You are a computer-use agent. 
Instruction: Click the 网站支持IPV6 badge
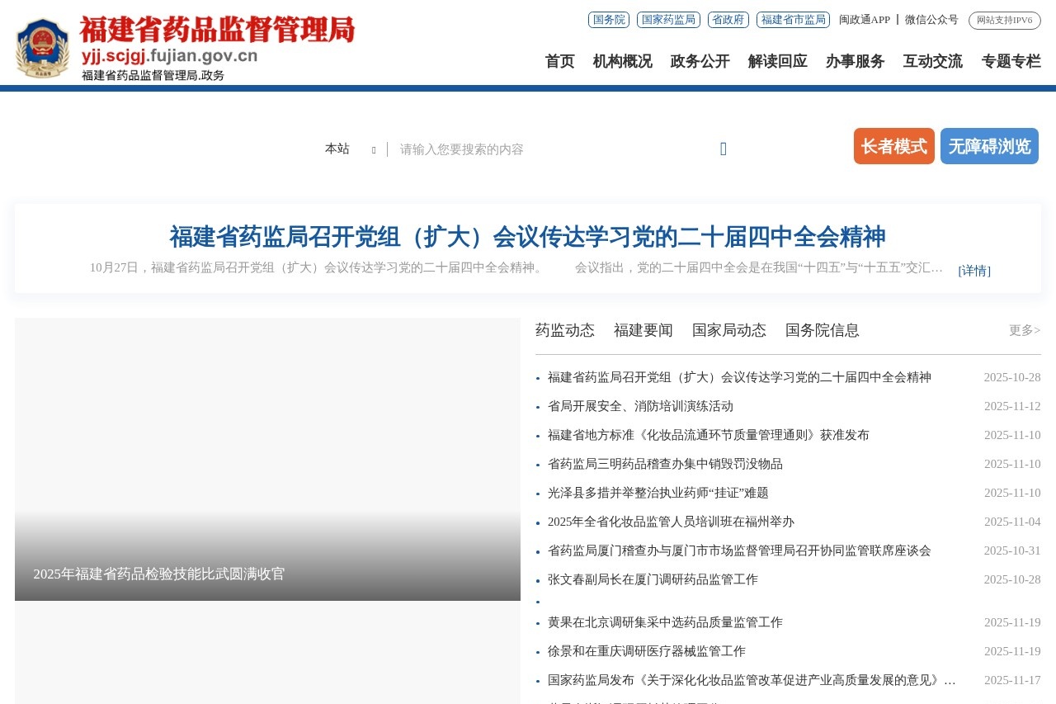tap(1005, 20)
